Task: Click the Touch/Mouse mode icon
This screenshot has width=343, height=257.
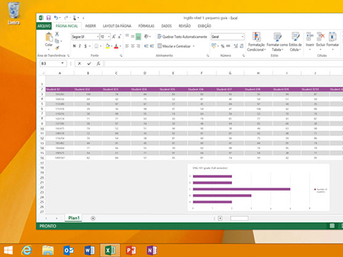Action: 74,18
